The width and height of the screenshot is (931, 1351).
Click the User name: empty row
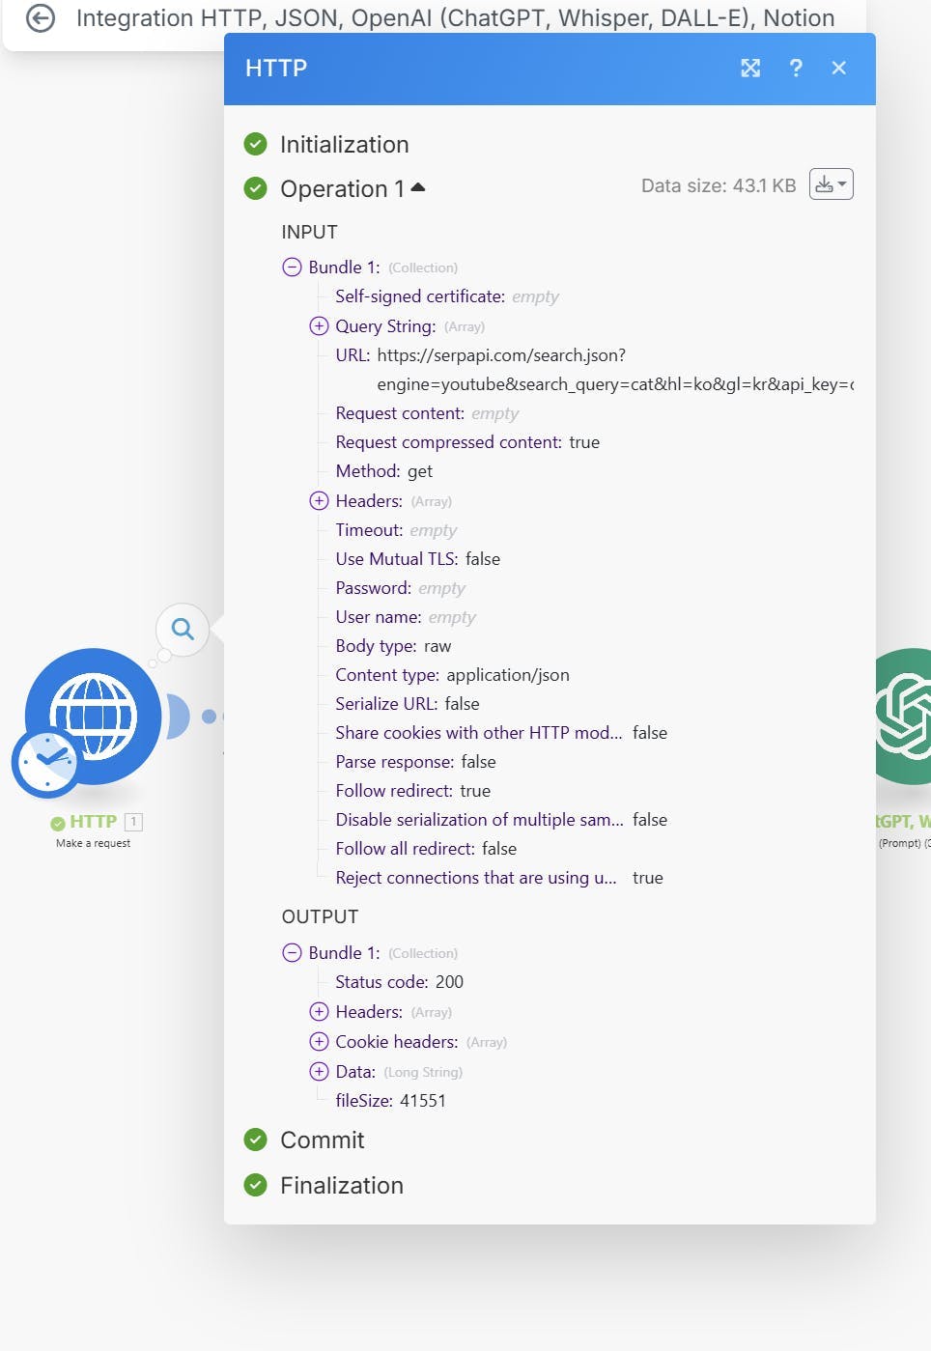406,617
